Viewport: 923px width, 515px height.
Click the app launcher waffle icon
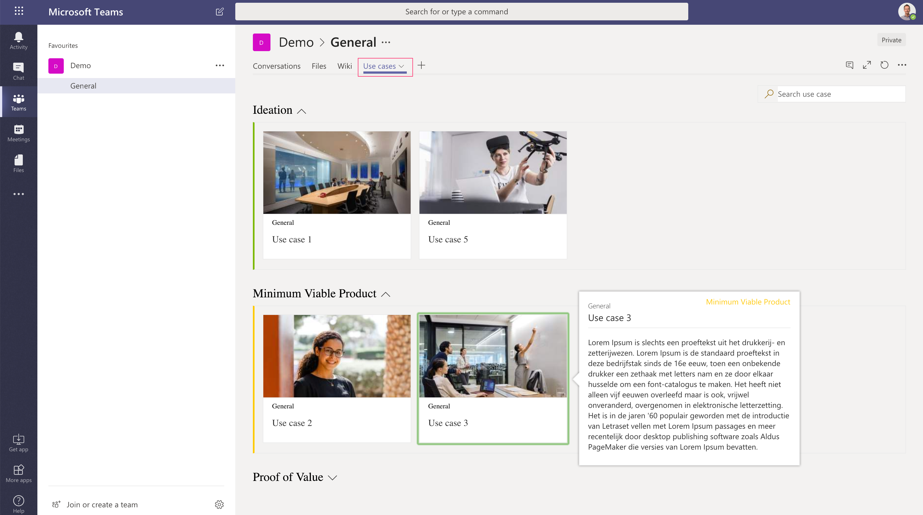(19, 11)
